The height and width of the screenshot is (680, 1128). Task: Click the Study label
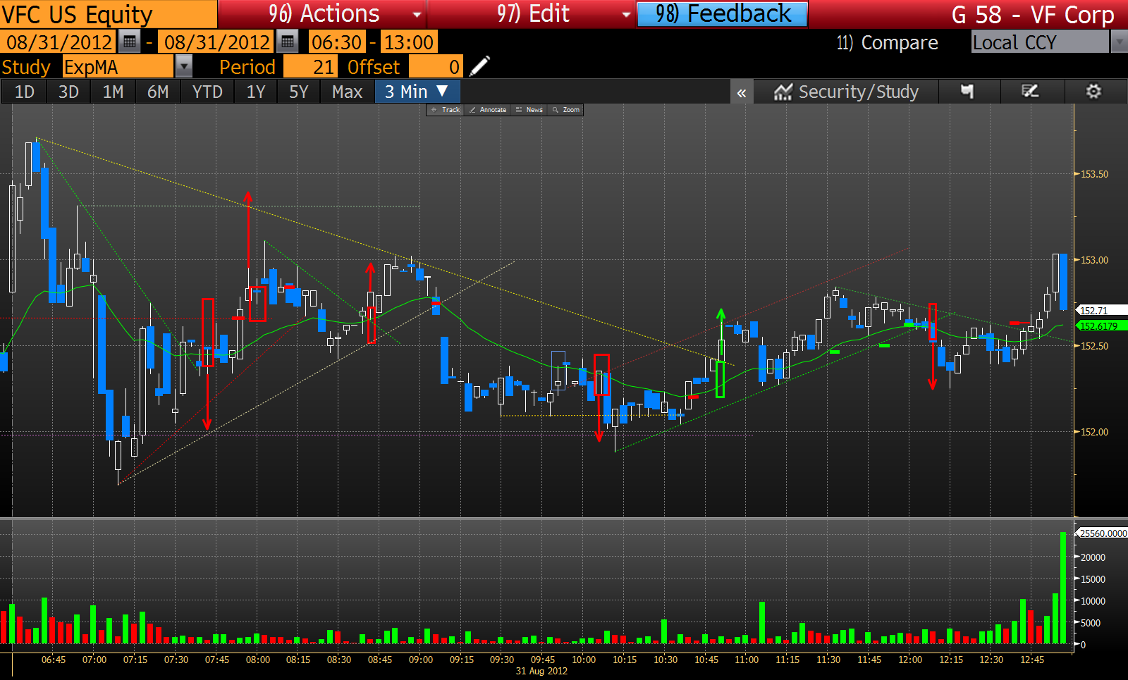pyautogui.click(x=26, y=67)
